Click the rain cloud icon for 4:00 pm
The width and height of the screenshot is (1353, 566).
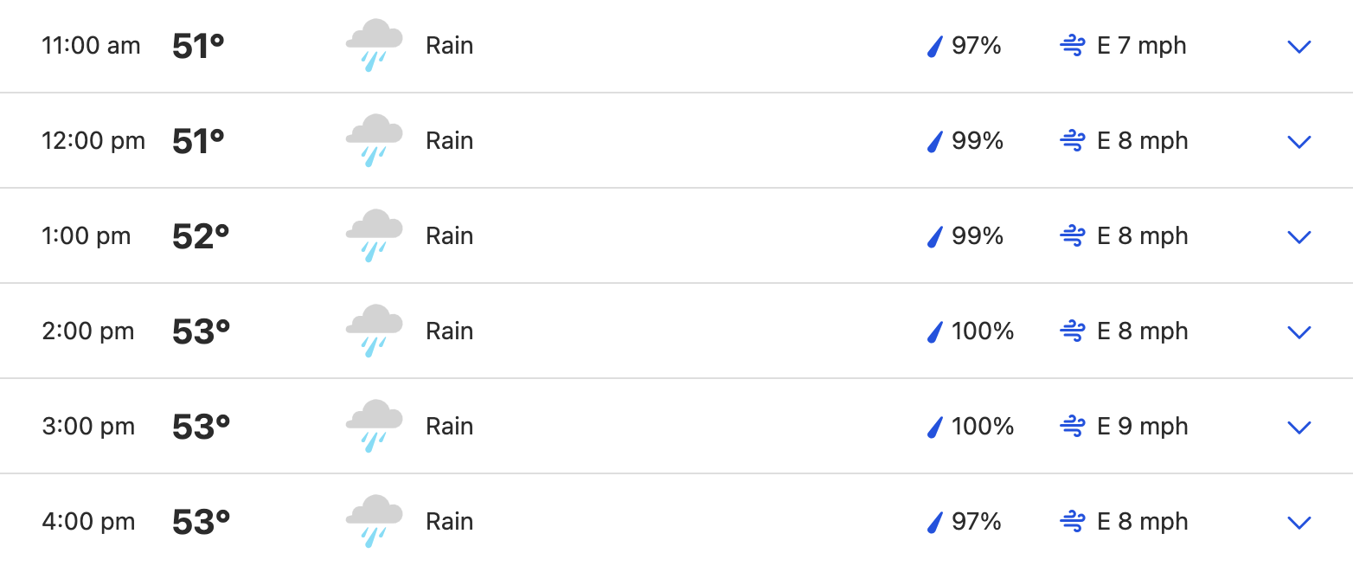(374, 521)
